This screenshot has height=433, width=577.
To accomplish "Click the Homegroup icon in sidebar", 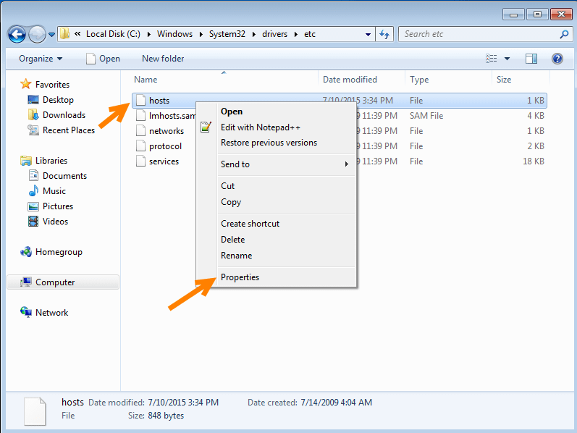I will point(26,252).
